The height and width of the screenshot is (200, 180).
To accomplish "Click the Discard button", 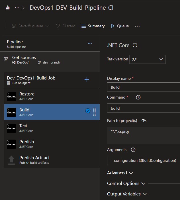I will click(x=66, y=26).
